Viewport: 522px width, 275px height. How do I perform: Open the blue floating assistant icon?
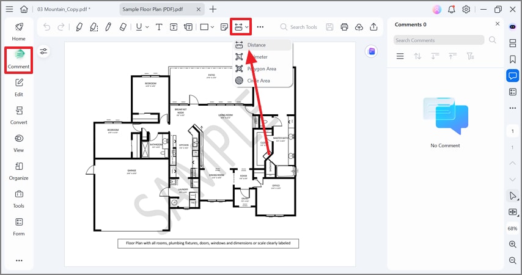tap(371, 51)
